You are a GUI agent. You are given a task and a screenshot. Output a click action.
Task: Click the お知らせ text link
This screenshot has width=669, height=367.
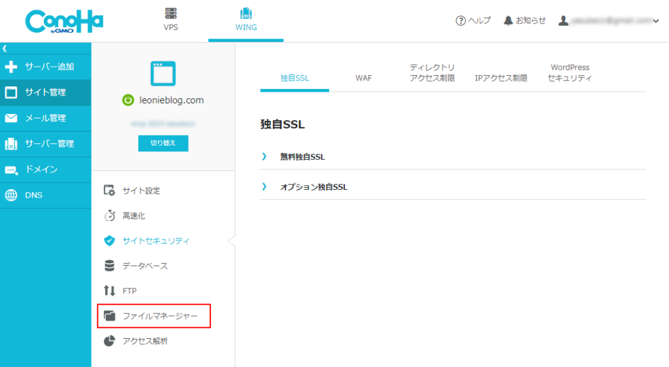pyautogui.click(x=530, y=20)
